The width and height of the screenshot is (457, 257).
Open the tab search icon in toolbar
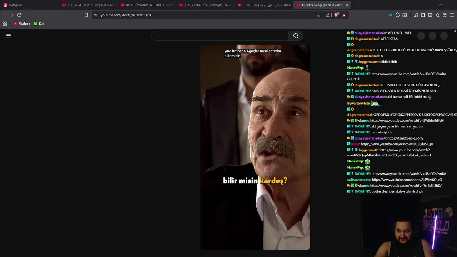pyautogui.click(x=405, y=15)
